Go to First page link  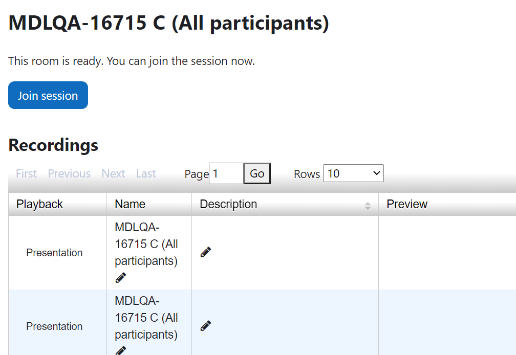[x=26, y=173]
